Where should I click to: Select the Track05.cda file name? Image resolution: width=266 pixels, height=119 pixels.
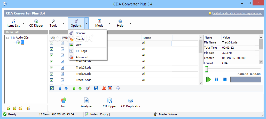[x=84, y=68]
